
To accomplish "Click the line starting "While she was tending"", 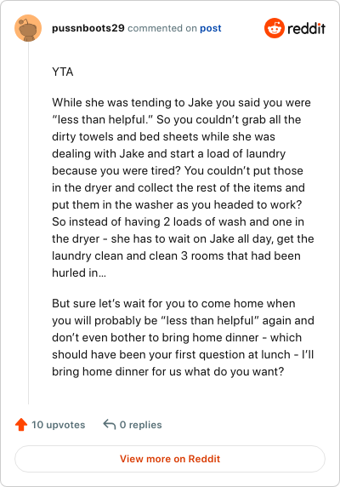I will click(x=181, y=102).
